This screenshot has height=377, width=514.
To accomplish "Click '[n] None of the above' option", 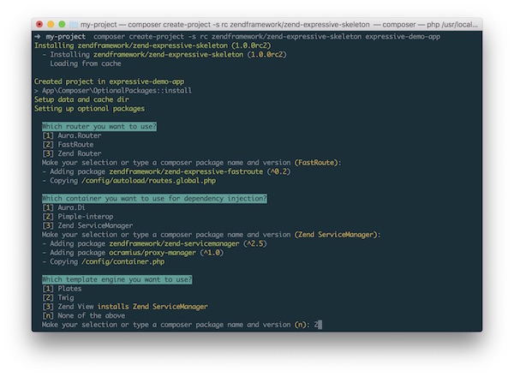I will (84, 315).
